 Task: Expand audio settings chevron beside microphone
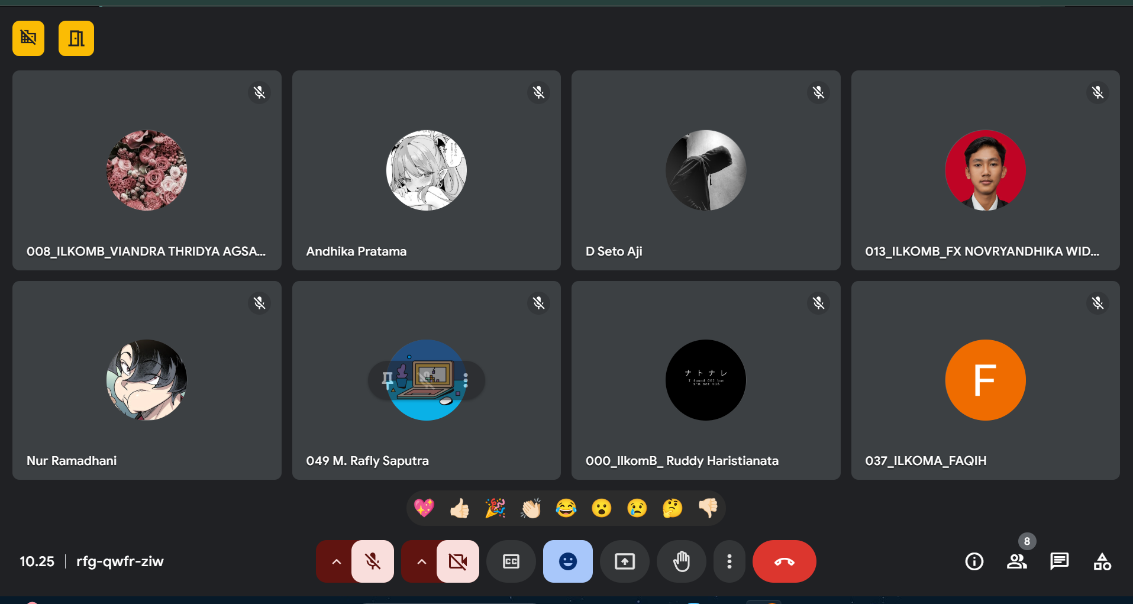[x=336, y=561]
